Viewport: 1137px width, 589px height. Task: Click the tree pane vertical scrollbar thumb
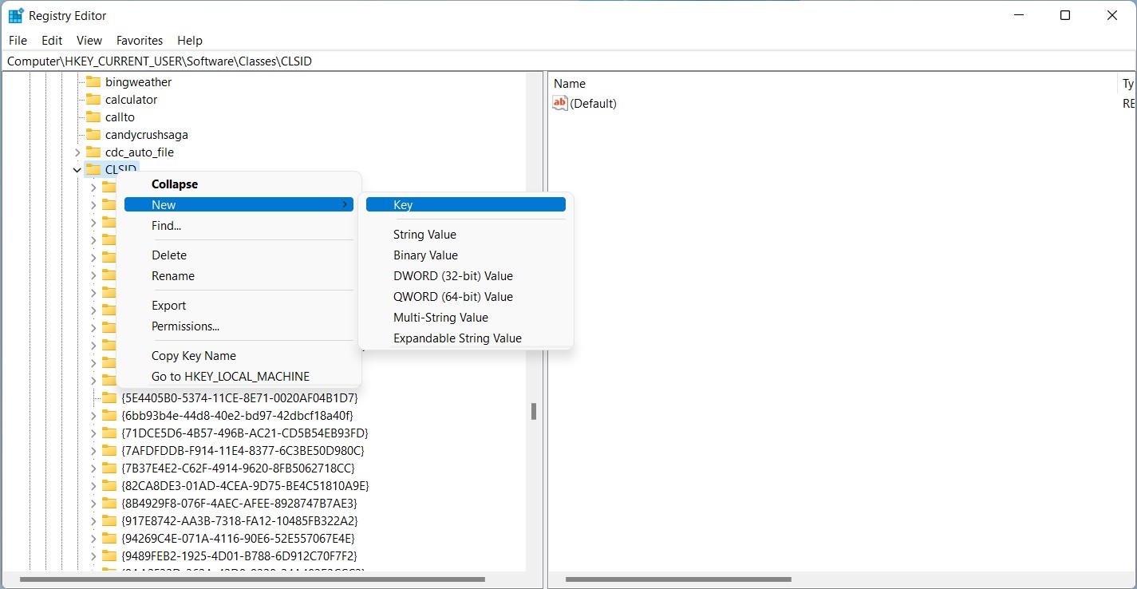click(533, 412)
